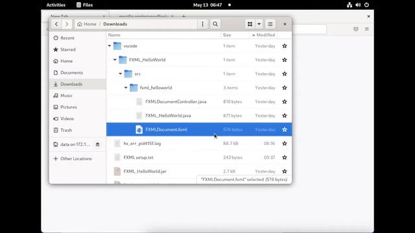This screenshot has height=233, width=415.
Task: Click the network icon in system tray
Action: pyautogui.click(x=350, y=5)
